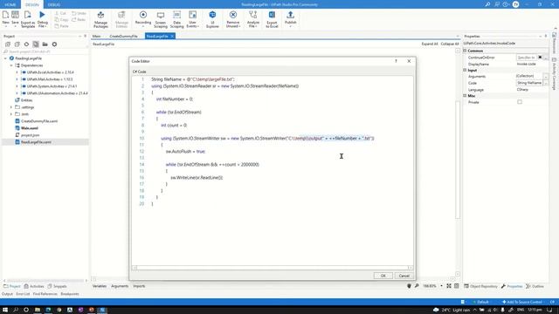Expand the .settings folder
Viewport: 559px width, 314px height.
[11, 107]
